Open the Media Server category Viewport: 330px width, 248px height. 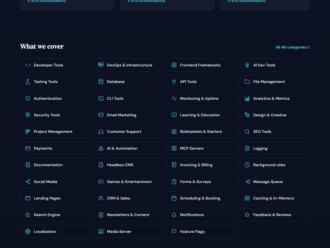pos(128,231)
